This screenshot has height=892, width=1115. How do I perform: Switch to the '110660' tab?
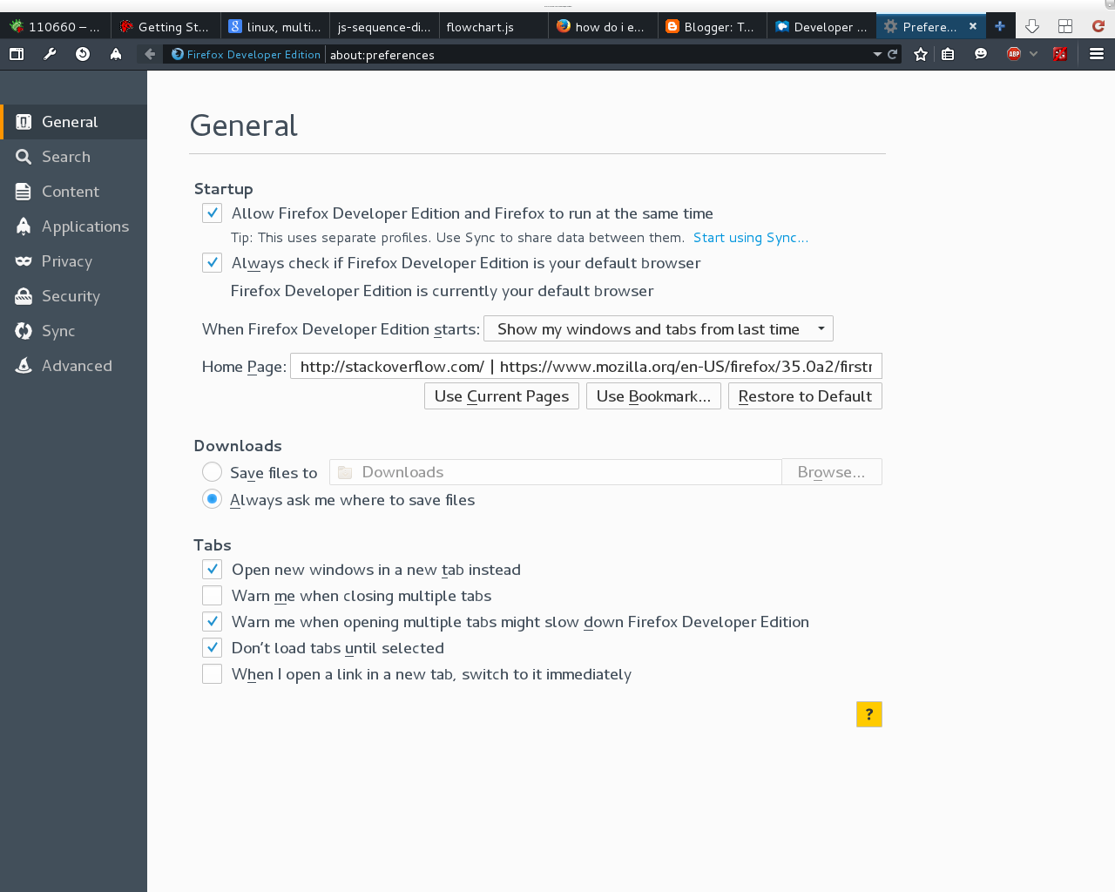[56, 26]
